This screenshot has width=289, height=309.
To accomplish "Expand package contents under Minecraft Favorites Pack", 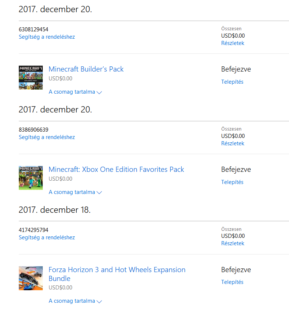I will (x=75, y=192).
